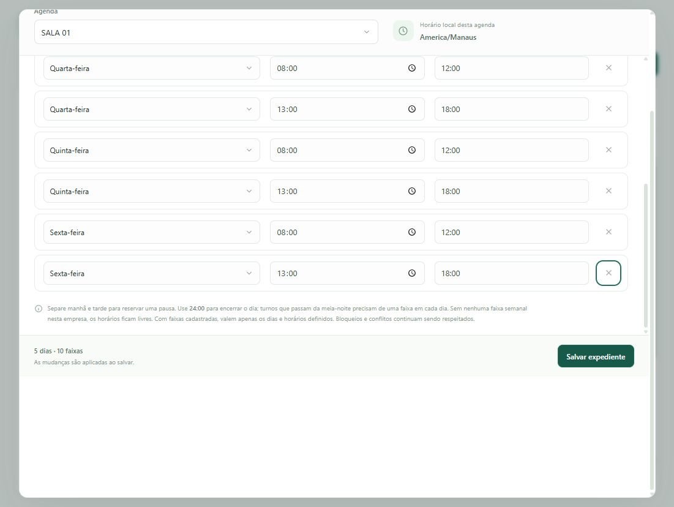Click the "5 dias · 10 faixas" summary

click(58, 351)
